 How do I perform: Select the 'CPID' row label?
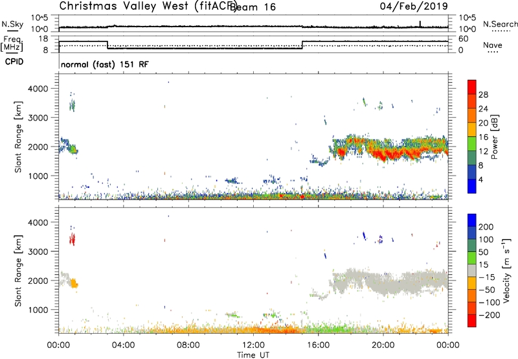(x=14, y=62)
